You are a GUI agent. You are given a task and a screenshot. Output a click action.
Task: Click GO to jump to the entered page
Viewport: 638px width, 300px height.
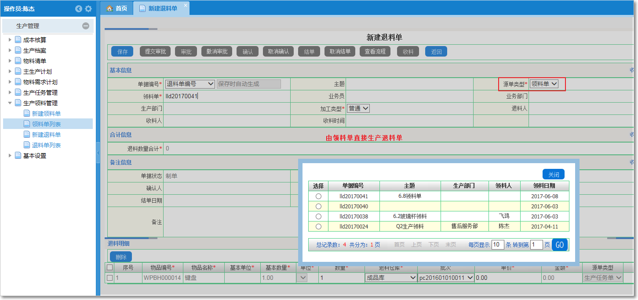point(559,244)
